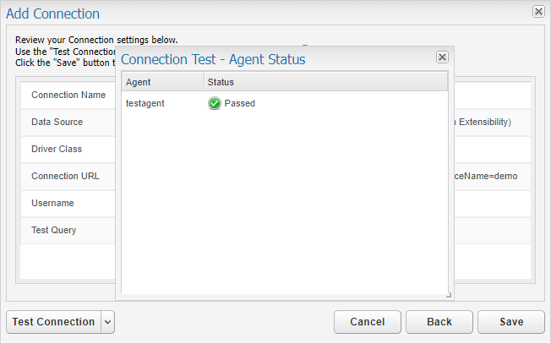Close the Add Connection dialog
551x344 pixels.
click(x=538, y=12)
